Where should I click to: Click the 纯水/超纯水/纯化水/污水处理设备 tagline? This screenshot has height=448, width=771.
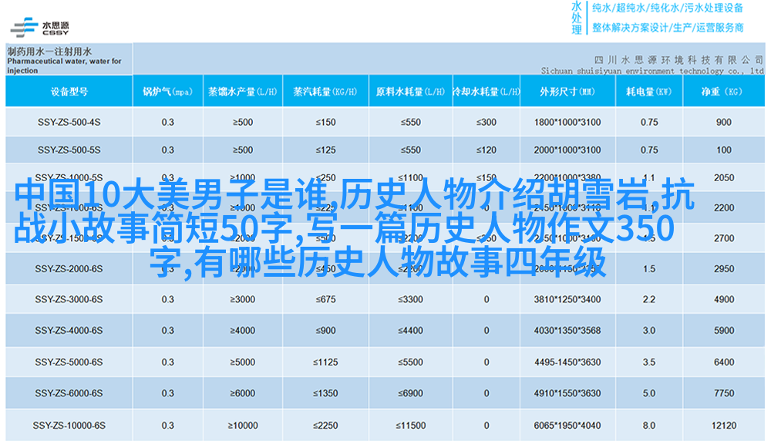pyautogui.click(x=667, y=8)
